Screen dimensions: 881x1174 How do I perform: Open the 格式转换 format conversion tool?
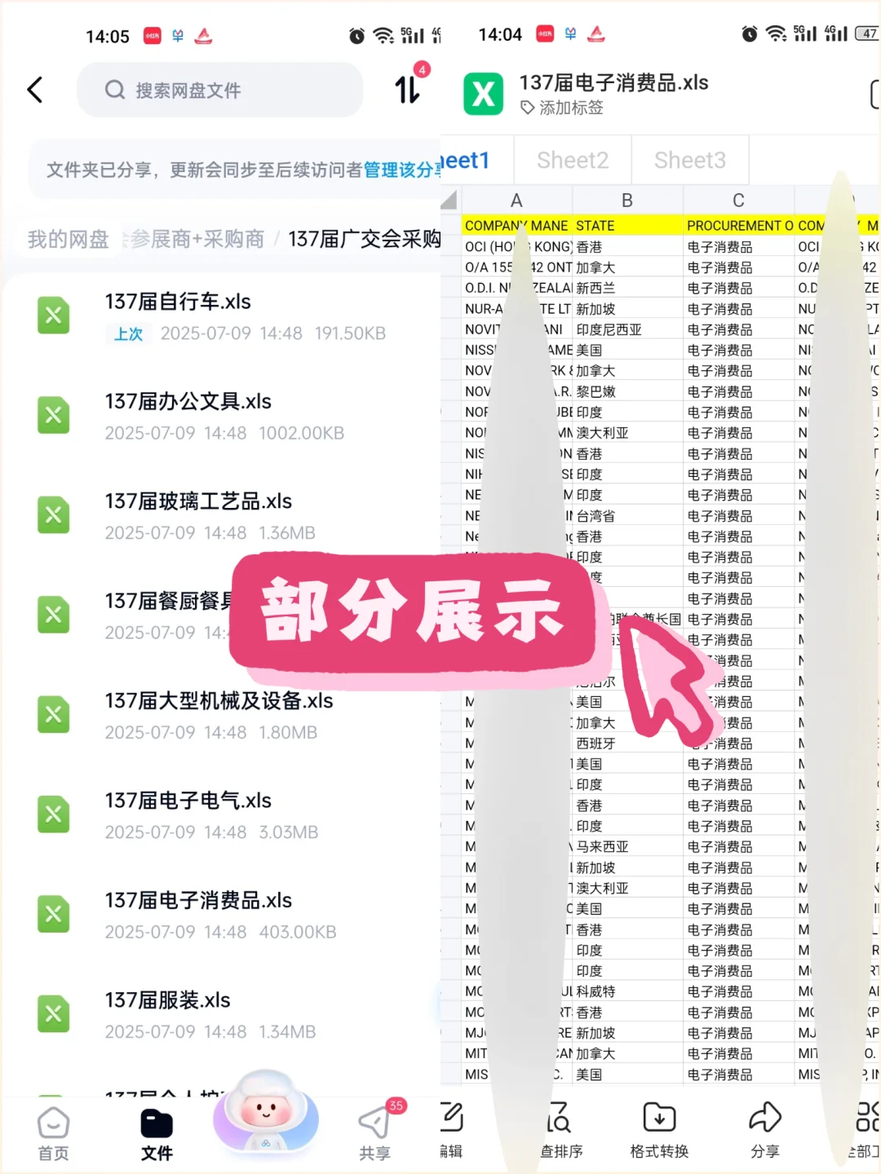pos(658,1131)
